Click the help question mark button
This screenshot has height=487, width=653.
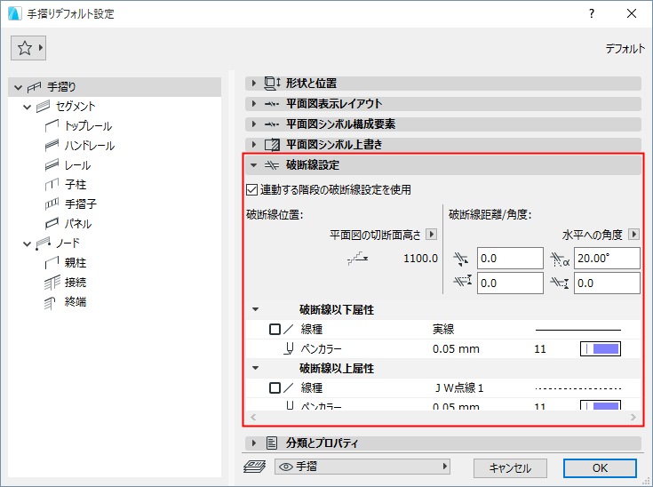coord(592,13)
